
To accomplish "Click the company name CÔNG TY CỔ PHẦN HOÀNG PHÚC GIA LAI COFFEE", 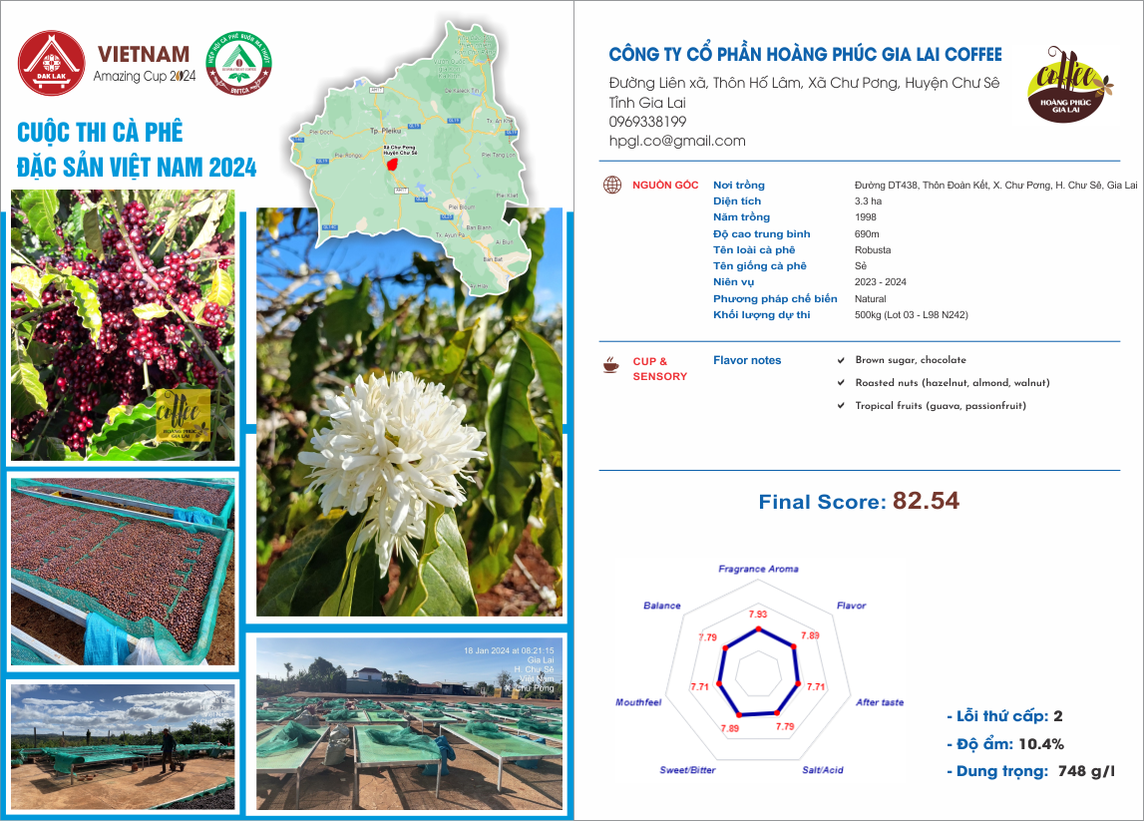I will pyautogui.click(x=806, y=55).
